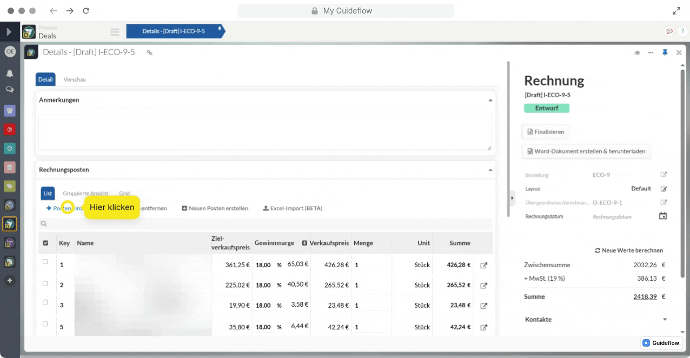Click edit icon beside Layout Default

(x=664, y=189)
